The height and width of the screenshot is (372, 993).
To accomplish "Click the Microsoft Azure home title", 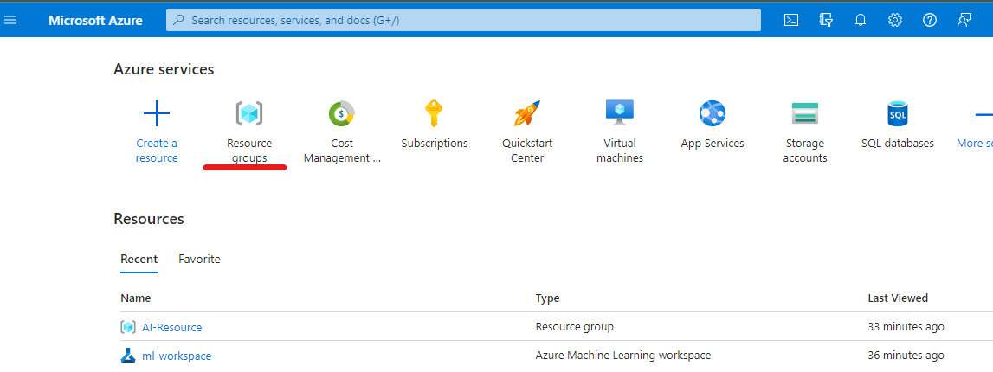I will coord(95,20).
